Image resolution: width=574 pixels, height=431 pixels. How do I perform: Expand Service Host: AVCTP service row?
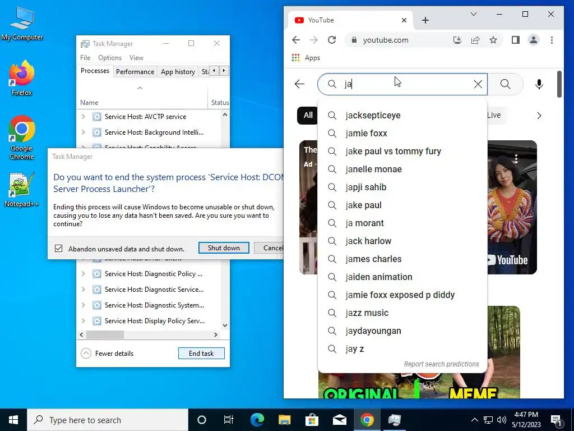84,117
